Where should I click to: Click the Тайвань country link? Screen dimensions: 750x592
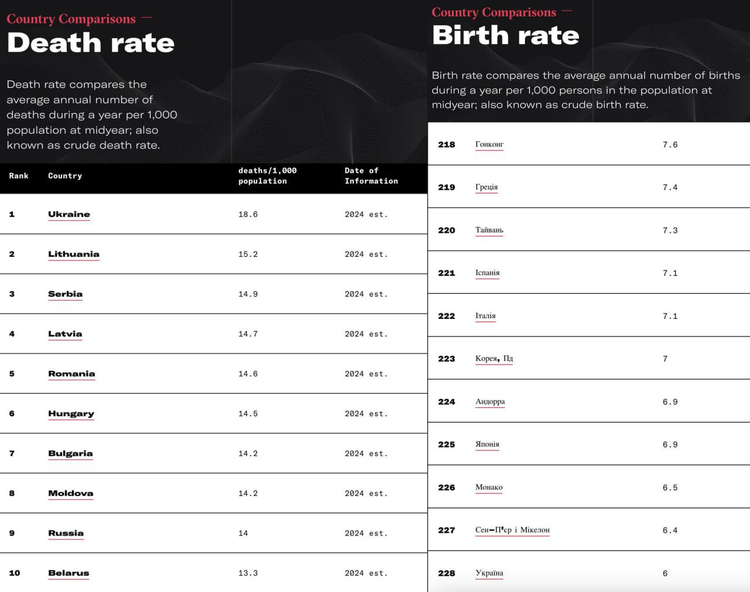(489, 230)
